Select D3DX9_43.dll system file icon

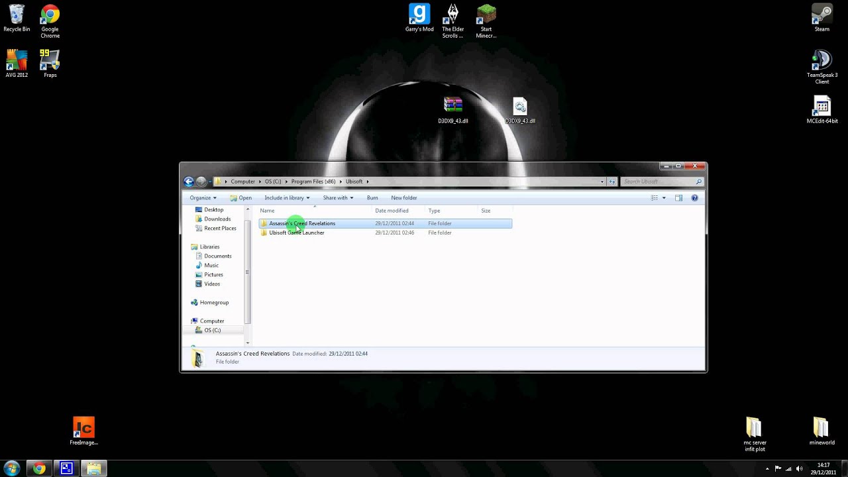520,110
